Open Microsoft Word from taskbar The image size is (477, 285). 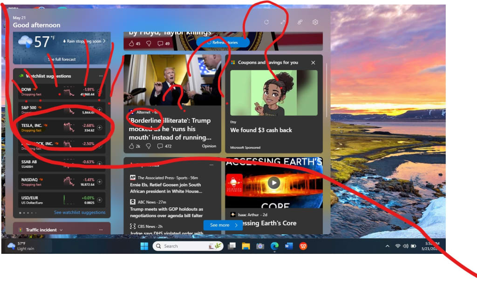tap(289, 246)
